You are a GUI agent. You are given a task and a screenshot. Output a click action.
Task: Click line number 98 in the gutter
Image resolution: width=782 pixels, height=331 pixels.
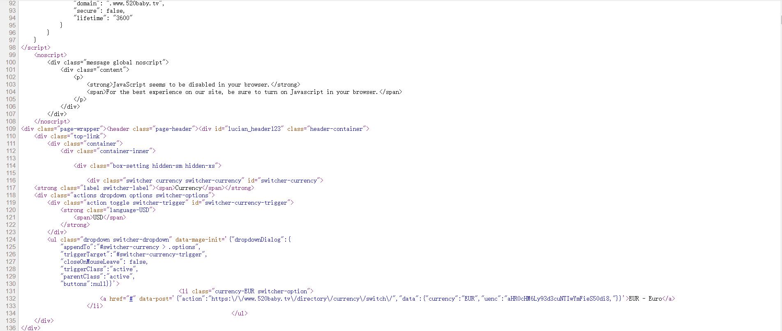tap(12, 48)
